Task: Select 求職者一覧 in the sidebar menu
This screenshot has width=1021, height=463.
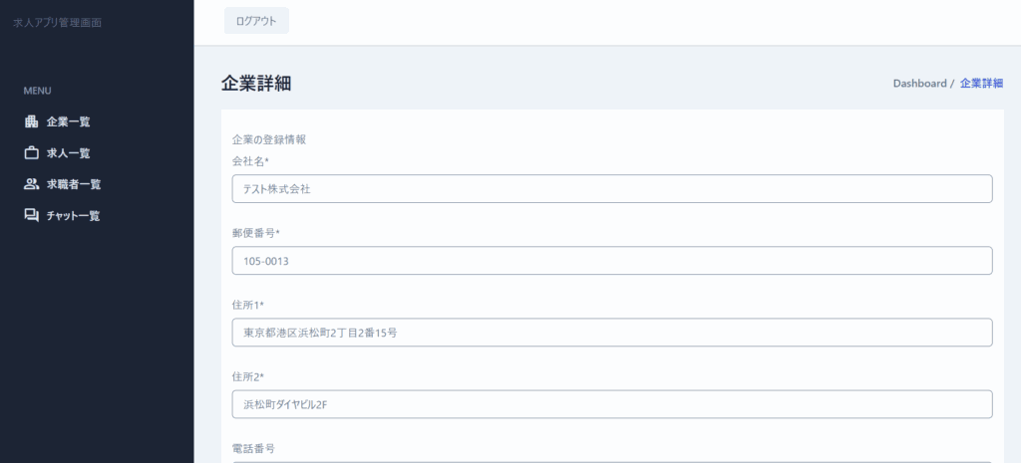Action: click(x=74, y=184)
